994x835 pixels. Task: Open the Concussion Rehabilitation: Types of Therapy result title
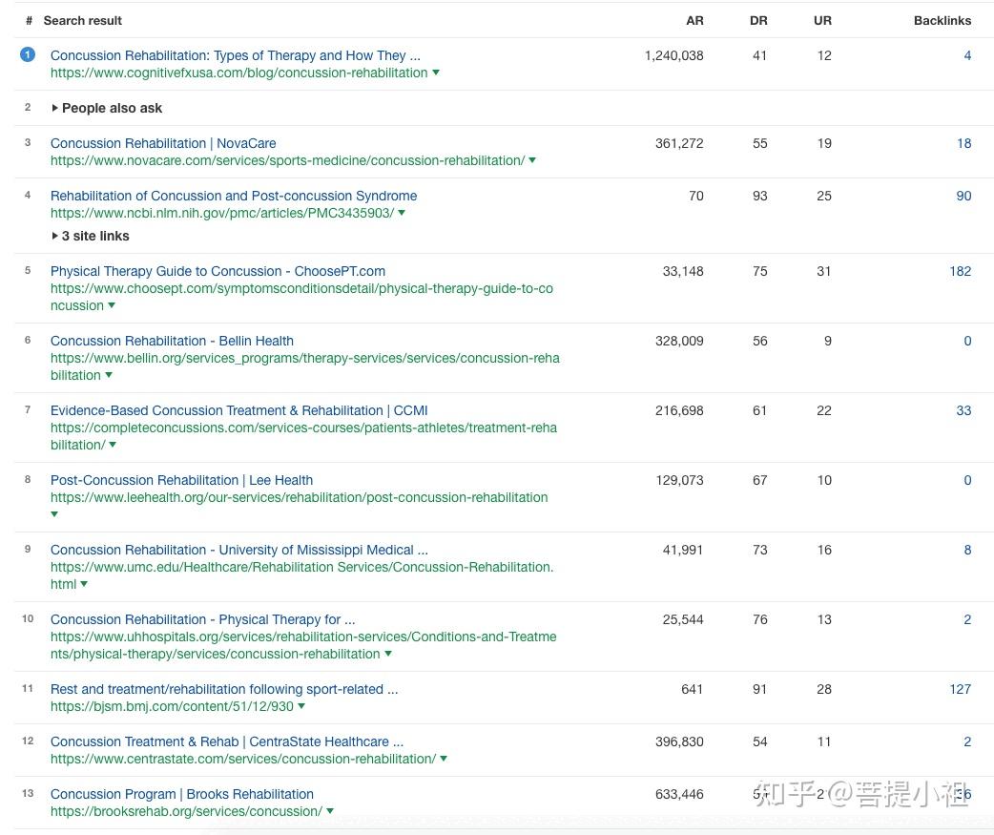[x=236, y=55]
